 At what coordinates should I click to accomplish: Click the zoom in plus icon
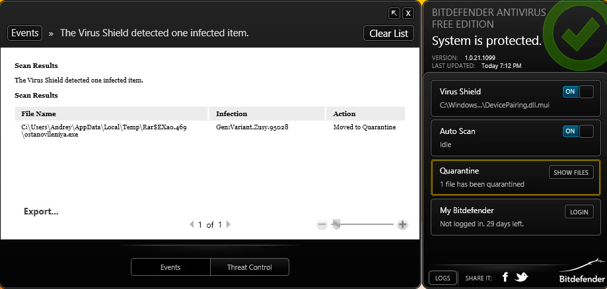pos(403,224)
